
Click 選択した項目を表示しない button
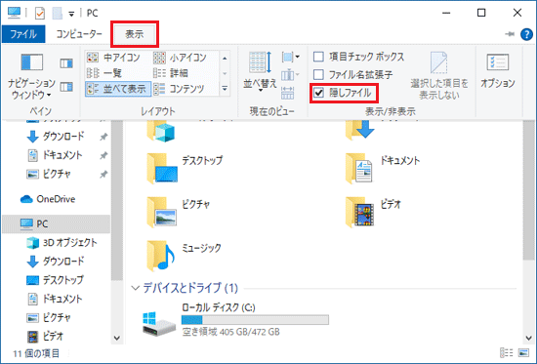(439, 75)
